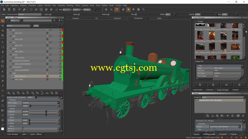Pick the Zoom magnifier tool in sidebar
The height and width of the screenshot is (139, 248).
coord(2,57)
